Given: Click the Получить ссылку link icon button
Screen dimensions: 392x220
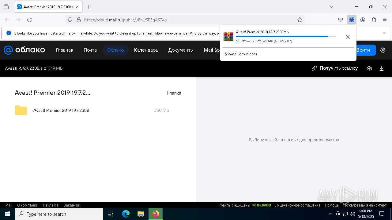Looking at the screenshot, I should 335,68.
